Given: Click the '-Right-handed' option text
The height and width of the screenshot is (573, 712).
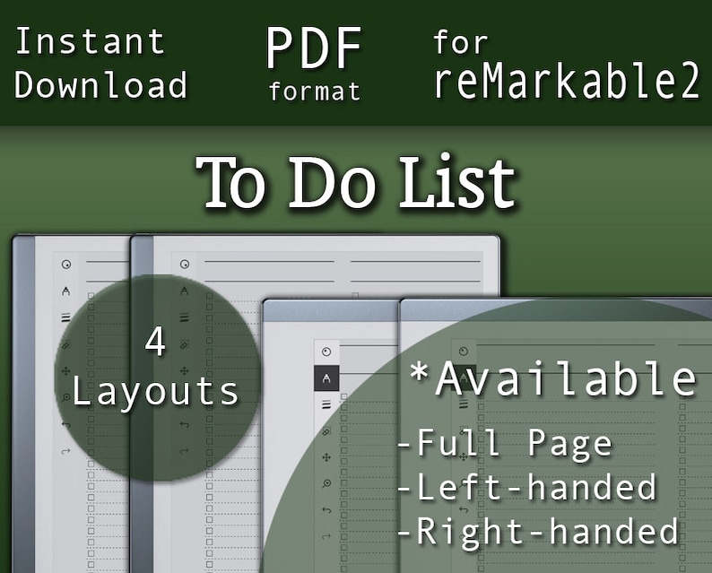Looking at the screenshot, I should click(x=538, y=531).
